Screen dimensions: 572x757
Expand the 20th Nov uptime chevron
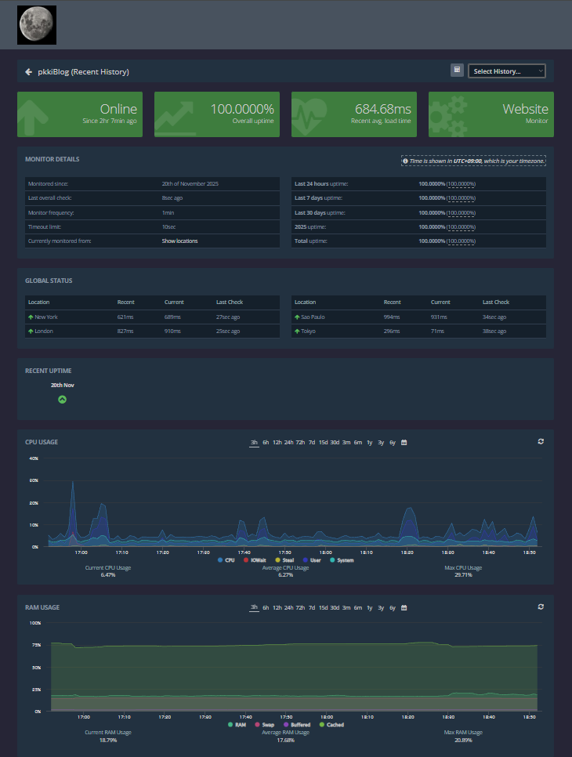[62, 400]
